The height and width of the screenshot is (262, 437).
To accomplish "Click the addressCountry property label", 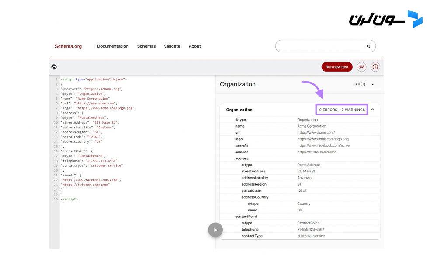I will [255, 197].
